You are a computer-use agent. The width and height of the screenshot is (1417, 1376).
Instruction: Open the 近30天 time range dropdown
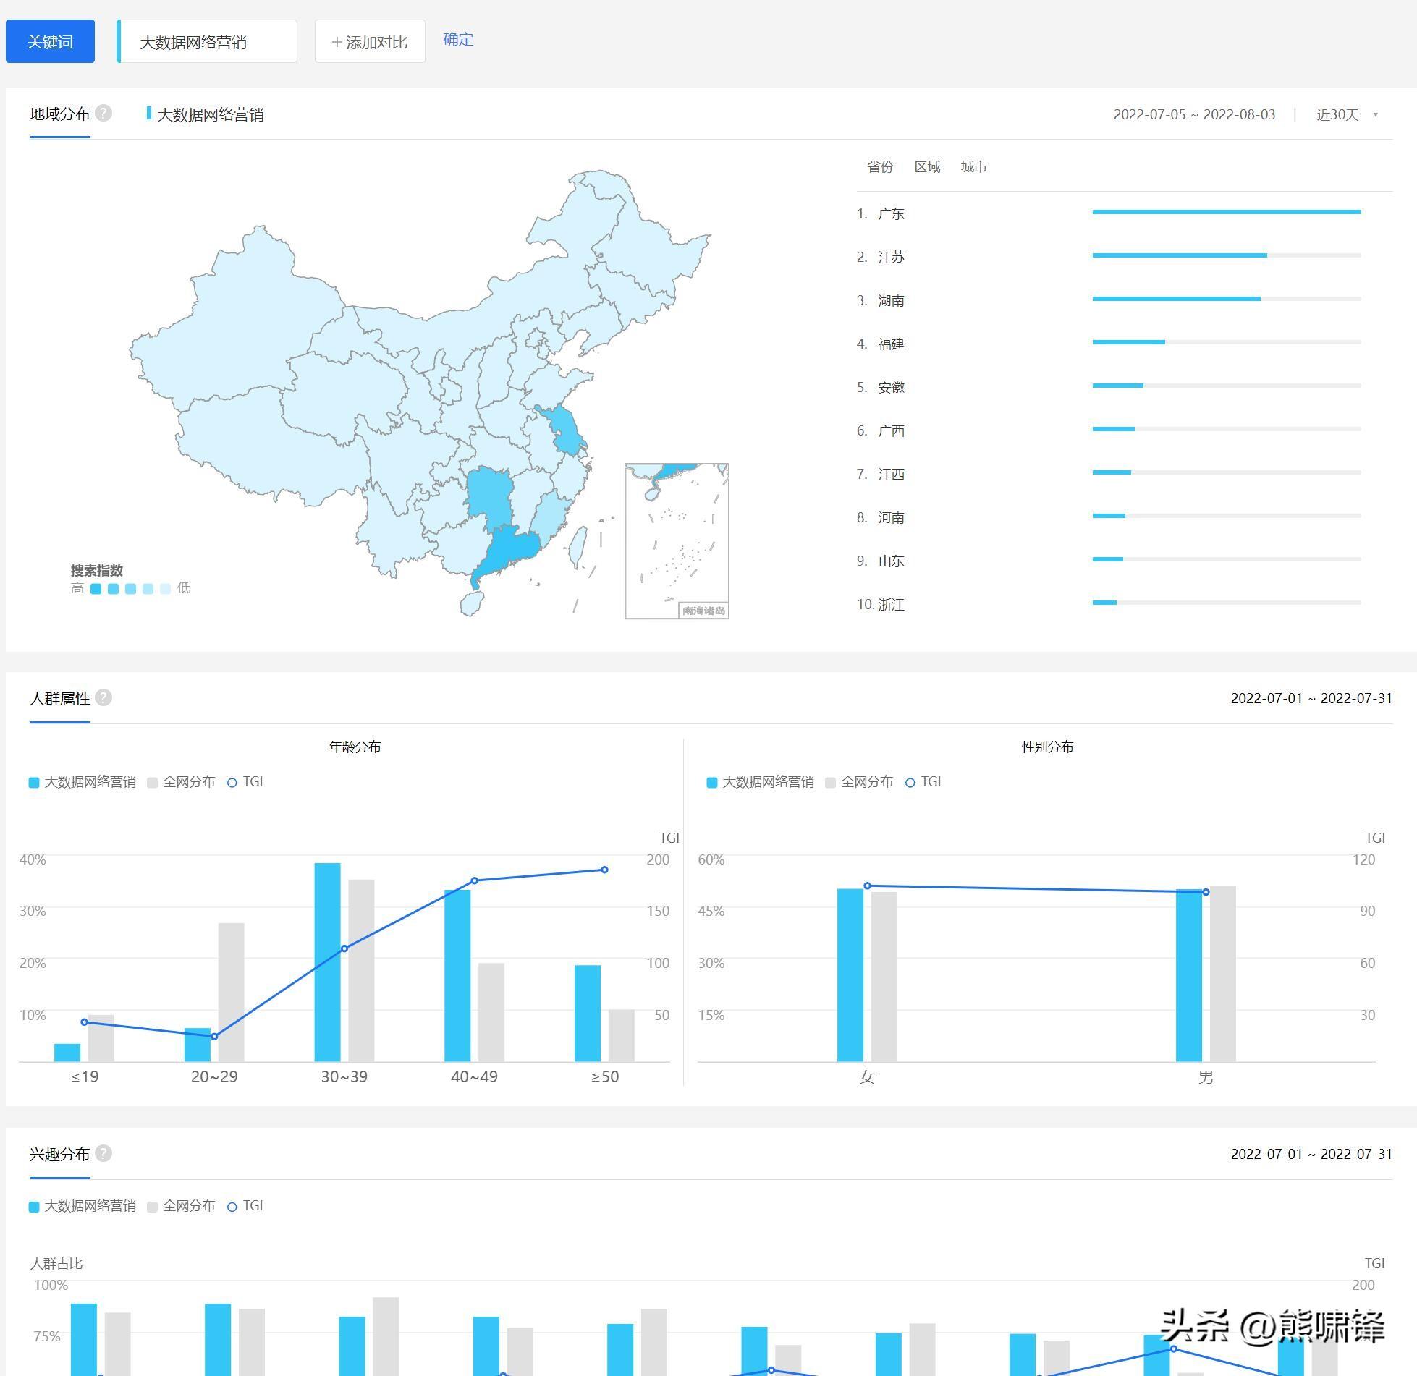coord(1347,114)
